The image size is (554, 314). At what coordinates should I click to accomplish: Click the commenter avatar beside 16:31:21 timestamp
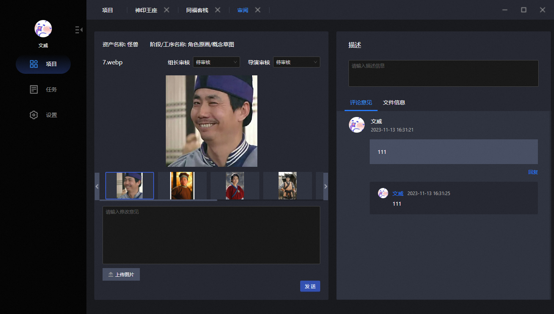357,125
